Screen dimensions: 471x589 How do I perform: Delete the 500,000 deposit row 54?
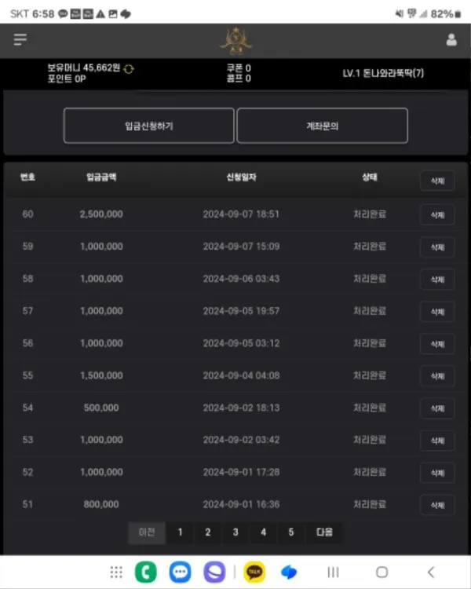pos(437,408)
